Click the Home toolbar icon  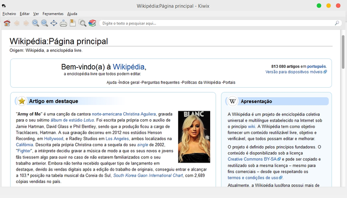point(7,23)
